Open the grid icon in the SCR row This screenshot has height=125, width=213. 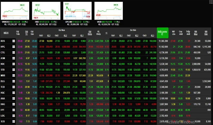pyautogui.click(x=14, y=122)
